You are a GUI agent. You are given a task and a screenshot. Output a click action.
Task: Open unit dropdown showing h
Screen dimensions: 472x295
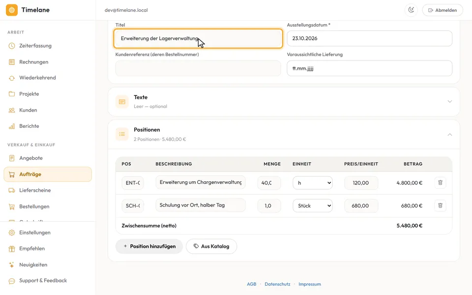313,183
